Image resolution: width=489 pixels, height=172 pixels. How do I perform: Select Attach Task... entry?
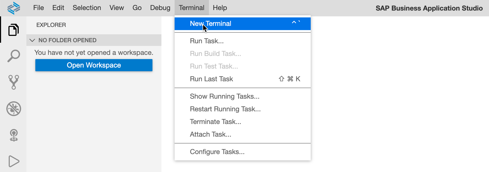tap(243, 135)
